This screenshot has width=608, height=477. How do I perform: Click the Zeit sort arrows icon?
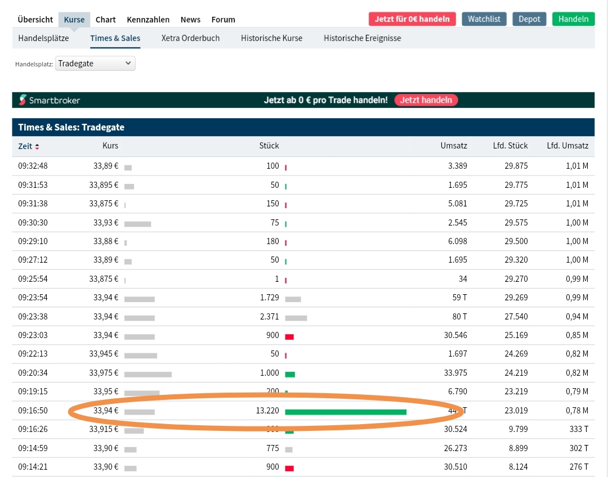coord(37,147)
